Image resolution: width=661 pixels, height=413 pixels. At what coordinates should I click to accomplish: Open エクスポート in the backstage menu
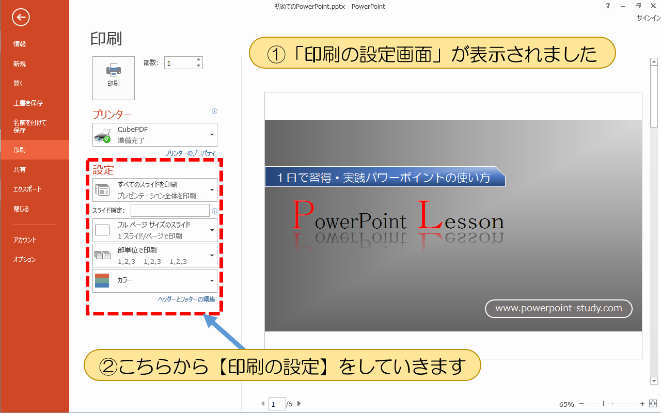tap(35, 189)
